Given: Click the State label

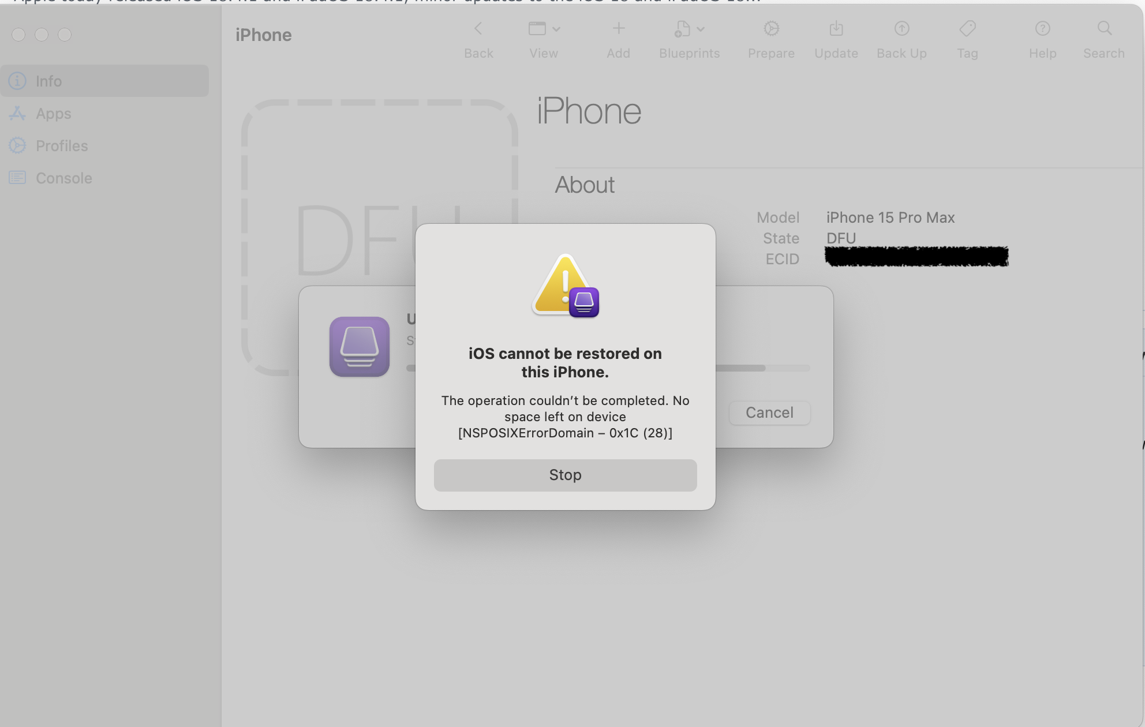Looking at the screenshot, I should click(x=781, y=238).
